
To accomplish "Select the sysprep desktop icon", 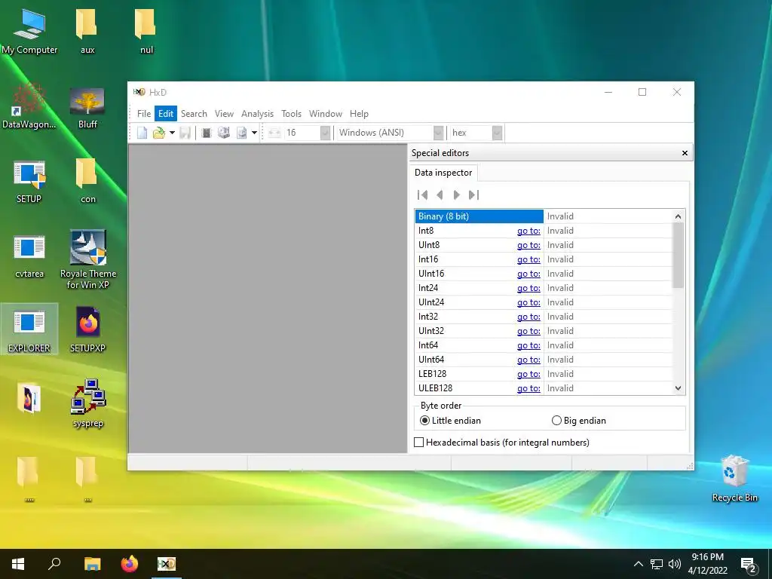I will 87,404.
